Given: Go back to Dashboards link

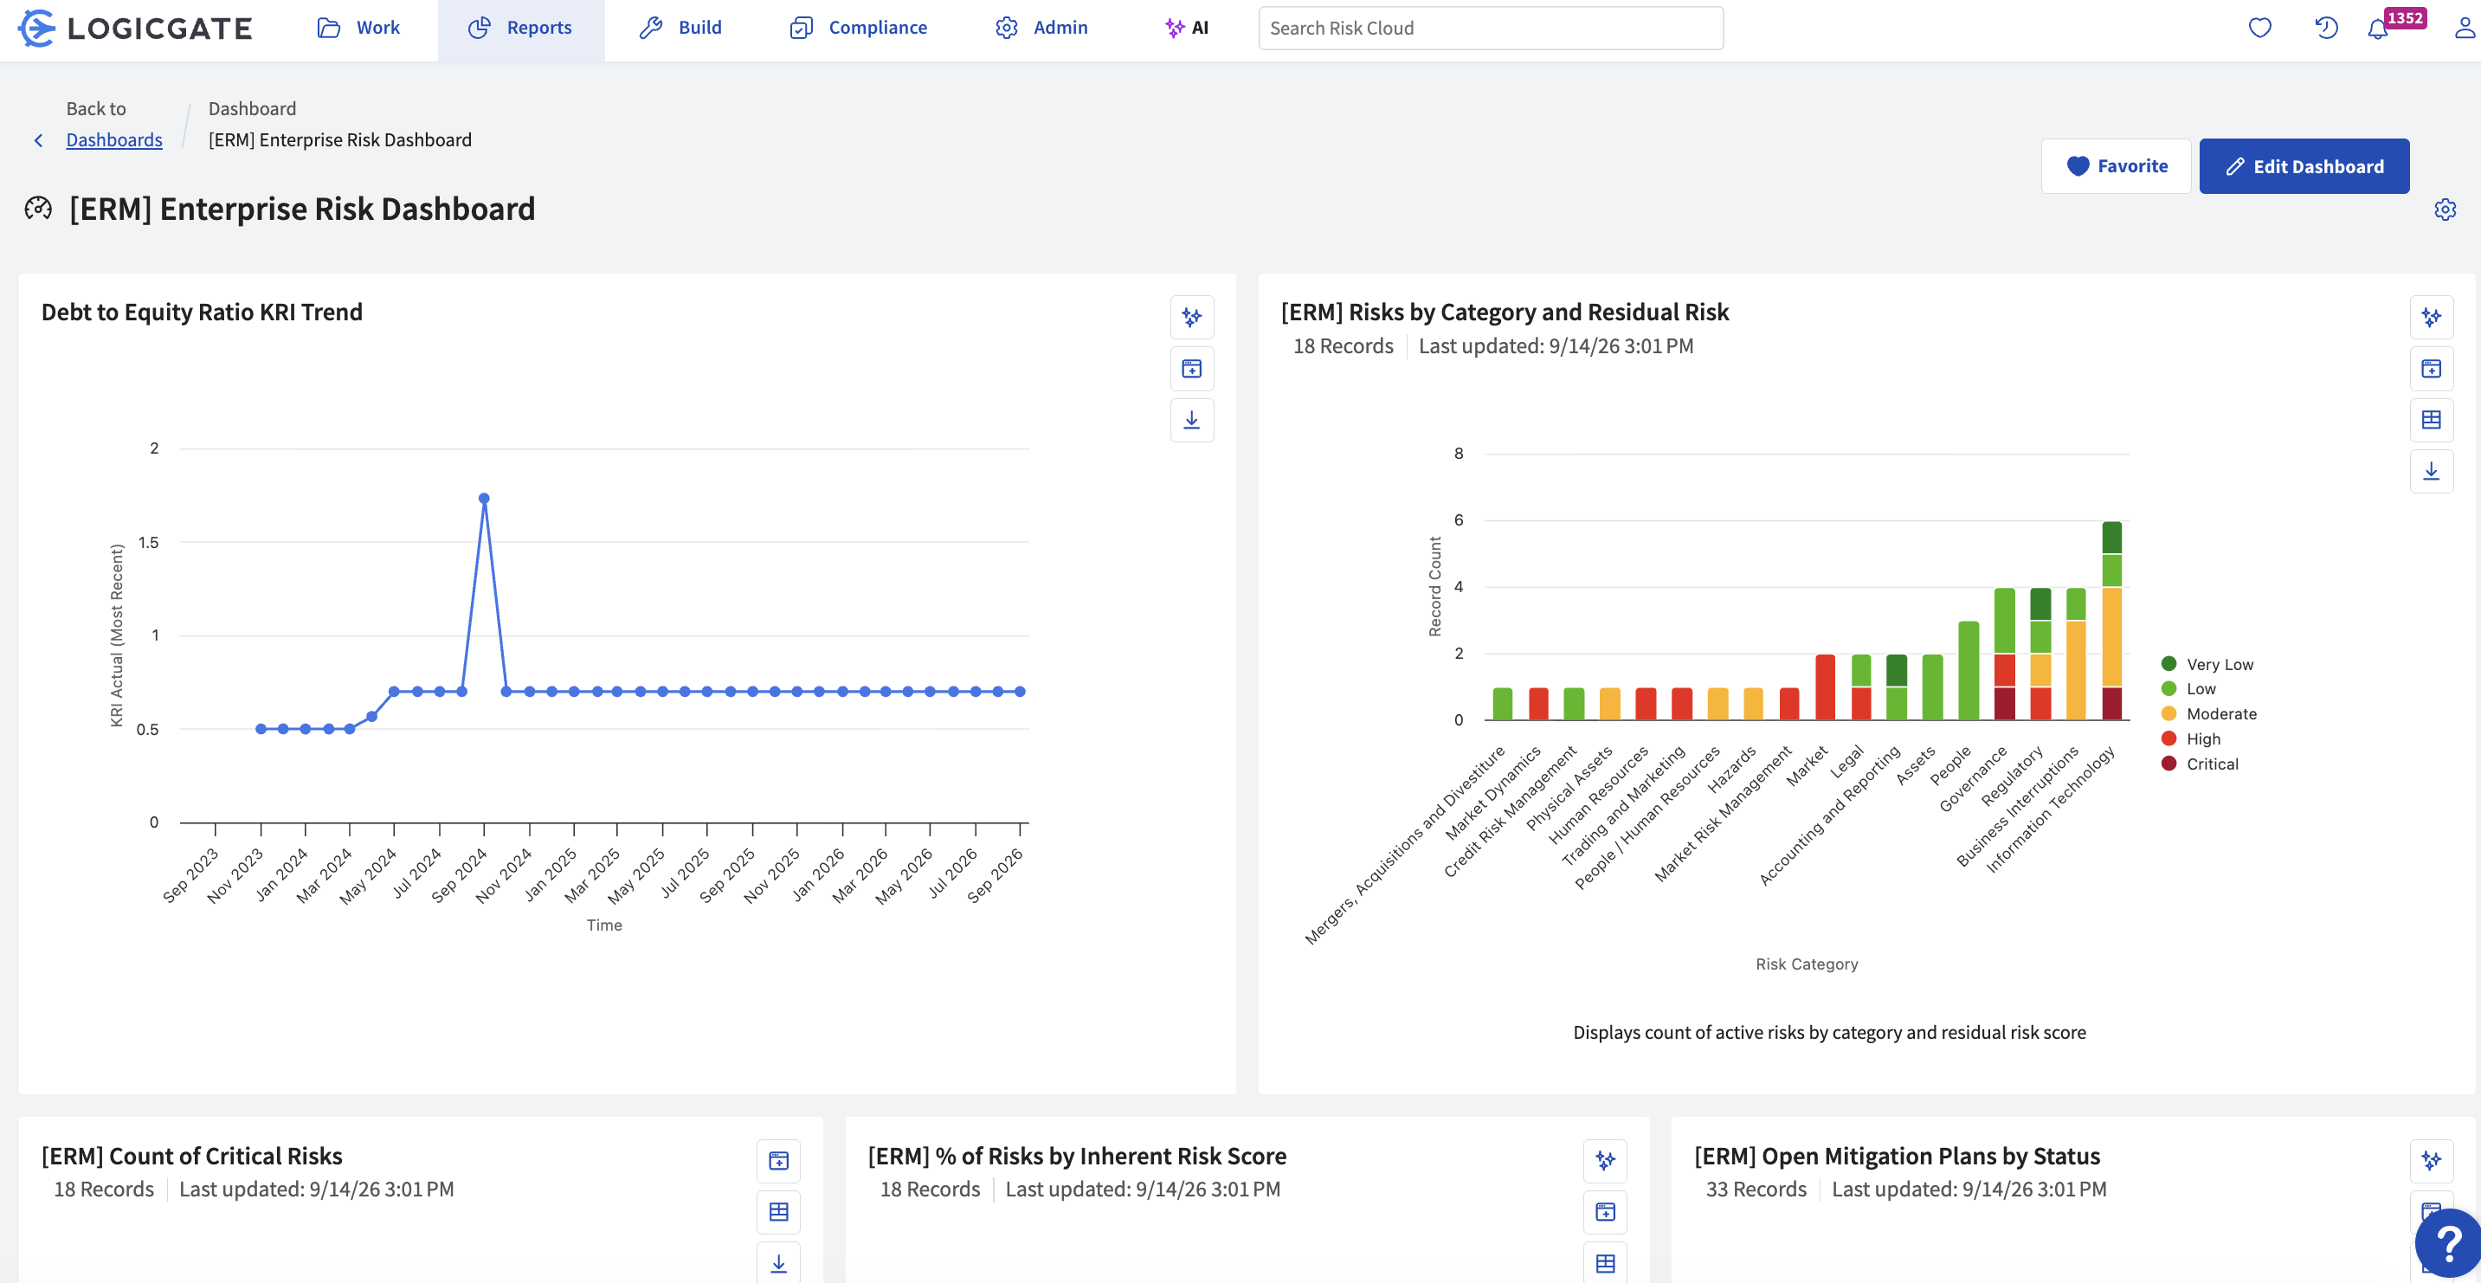Looking at the screenshot, I should click(113, 139).
